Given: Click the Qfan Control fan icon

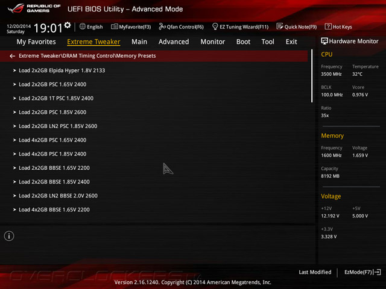Looking at the screenshot, I should 162,26.
